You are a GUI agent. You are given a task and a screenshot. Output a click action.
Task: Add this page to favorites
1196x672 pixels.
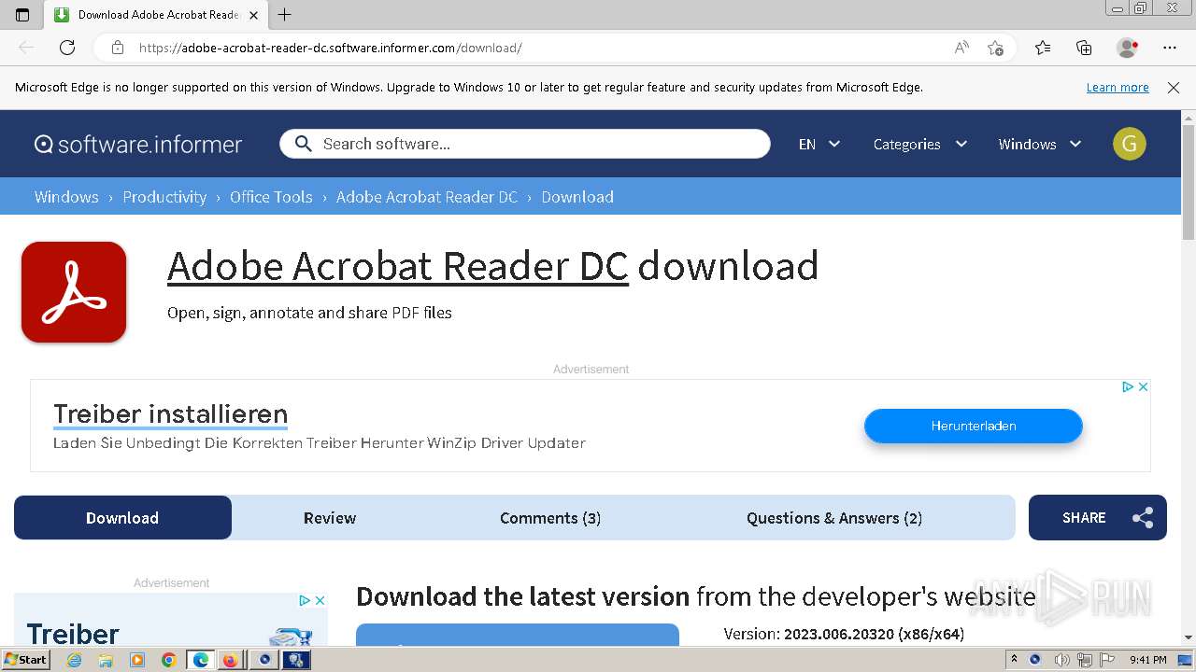(x=995, y=48)
